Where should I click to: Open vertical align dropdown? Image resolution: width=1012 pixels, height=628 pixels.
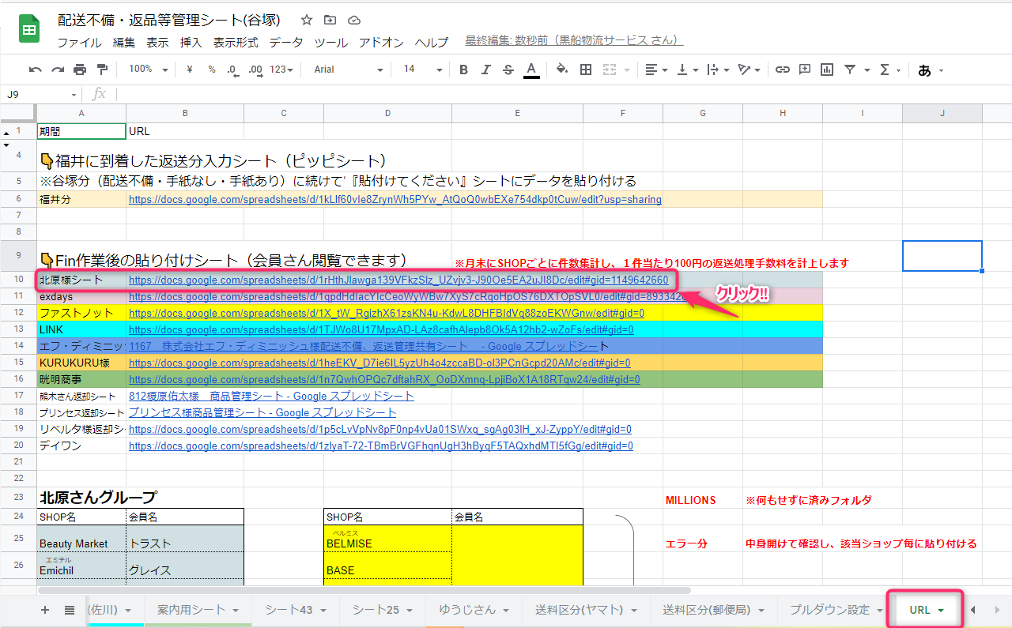689,70
